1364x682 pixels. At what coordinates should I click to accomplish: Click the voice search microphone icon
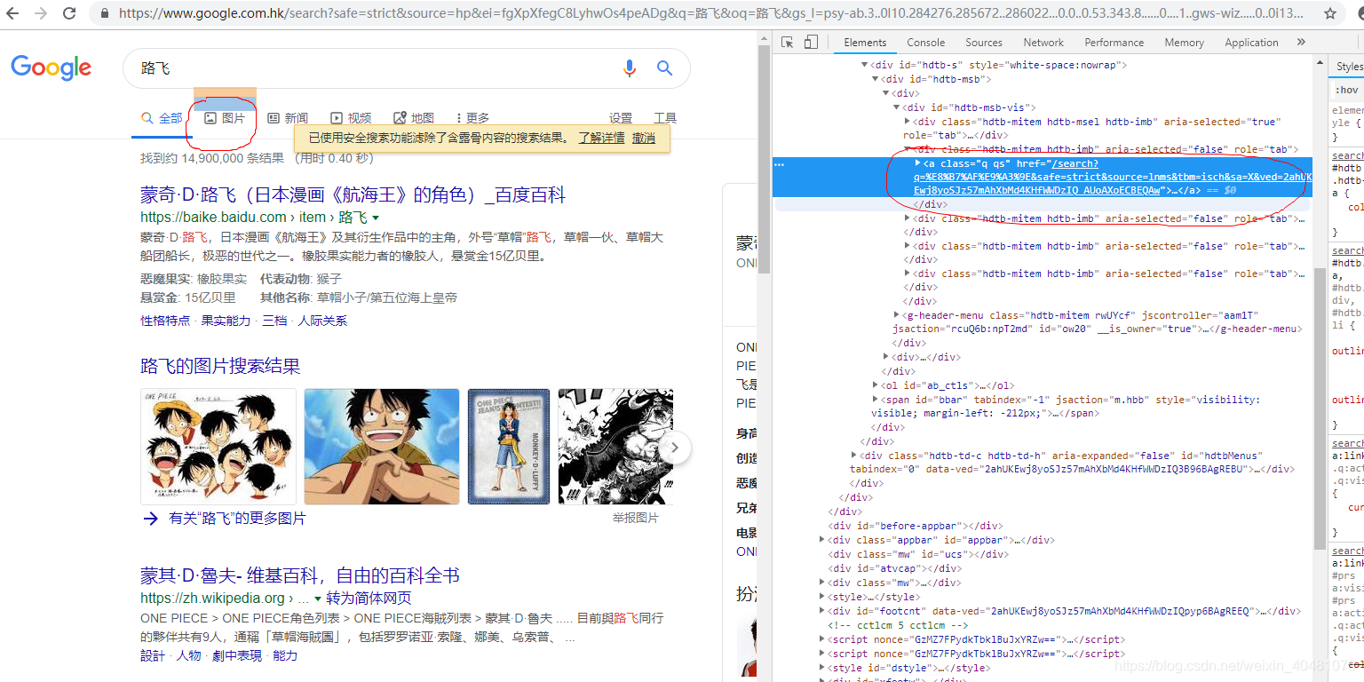tap(630, 67)
